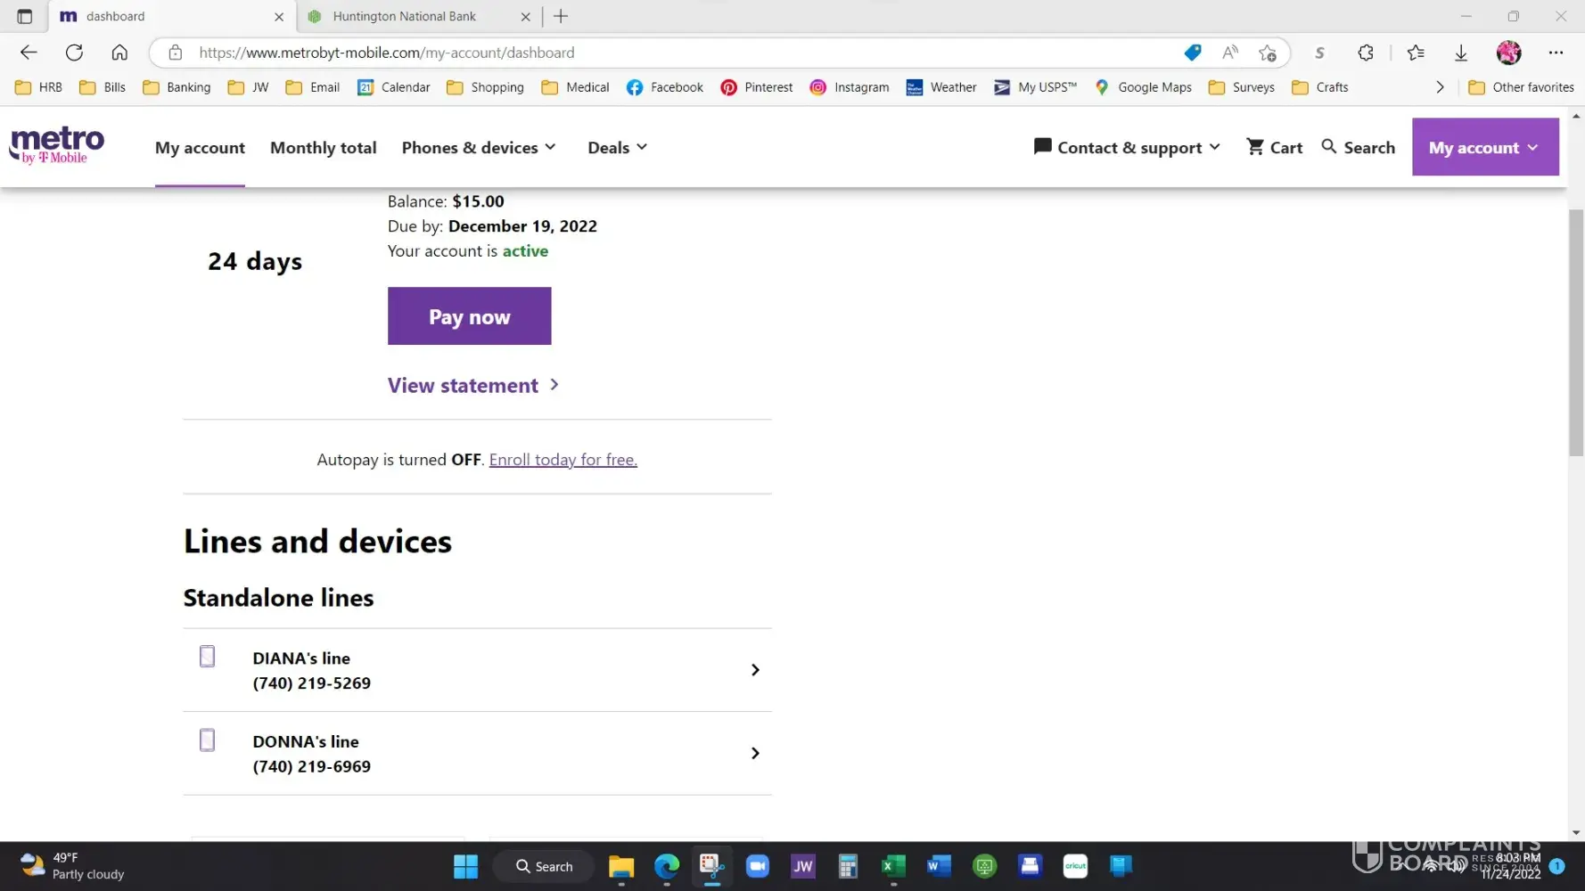The image size is (1585, 891).
Task: Open the HRB bookmarks folder
Action: [x=38, y=87]
